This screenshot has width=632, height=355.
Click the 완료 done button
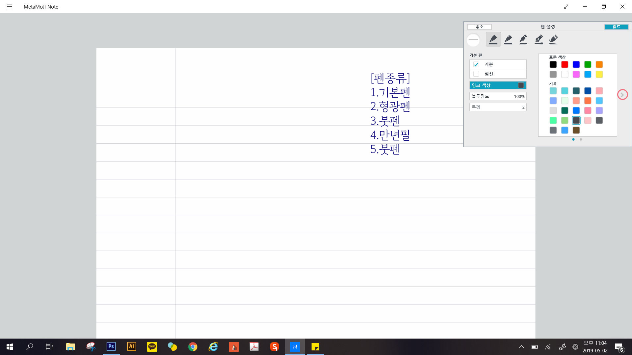click(x=616, y=27)
